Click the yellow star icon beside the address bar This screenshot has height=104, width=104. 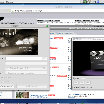8,11
